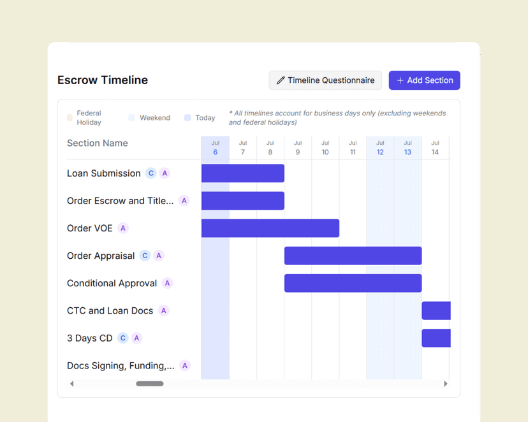This screenshot has width=528, height=422.
Task: Select the Order Escrow and Title timeline bar
Action: click(243, 201)
